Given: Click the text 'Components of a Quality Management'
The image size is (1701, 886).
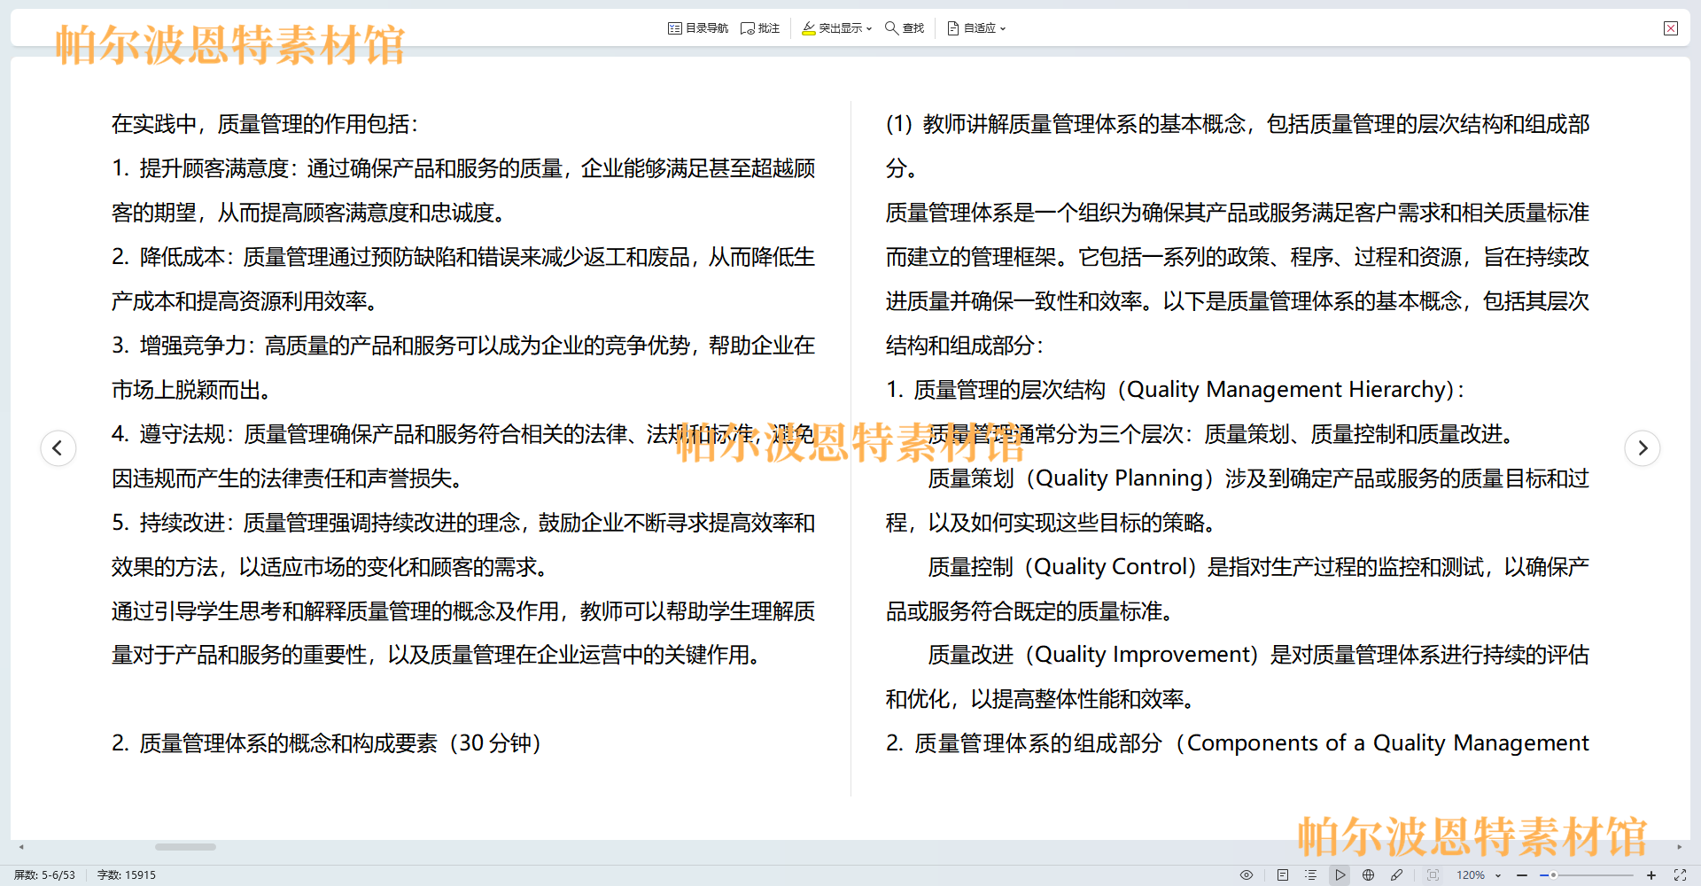Looking at the screenshot, I should 1388,743.
